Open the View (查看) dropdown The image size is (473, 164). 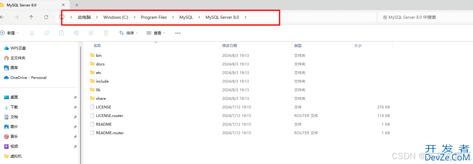156,33
